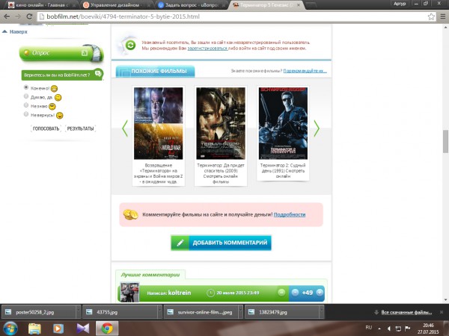Click the action center flag icon

(x=408, y=329)
